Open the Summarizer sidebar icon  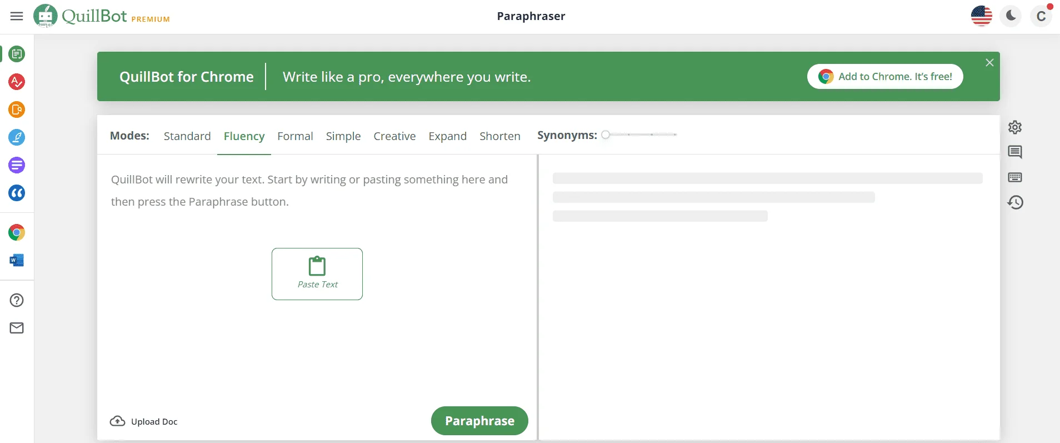[17, 165]
